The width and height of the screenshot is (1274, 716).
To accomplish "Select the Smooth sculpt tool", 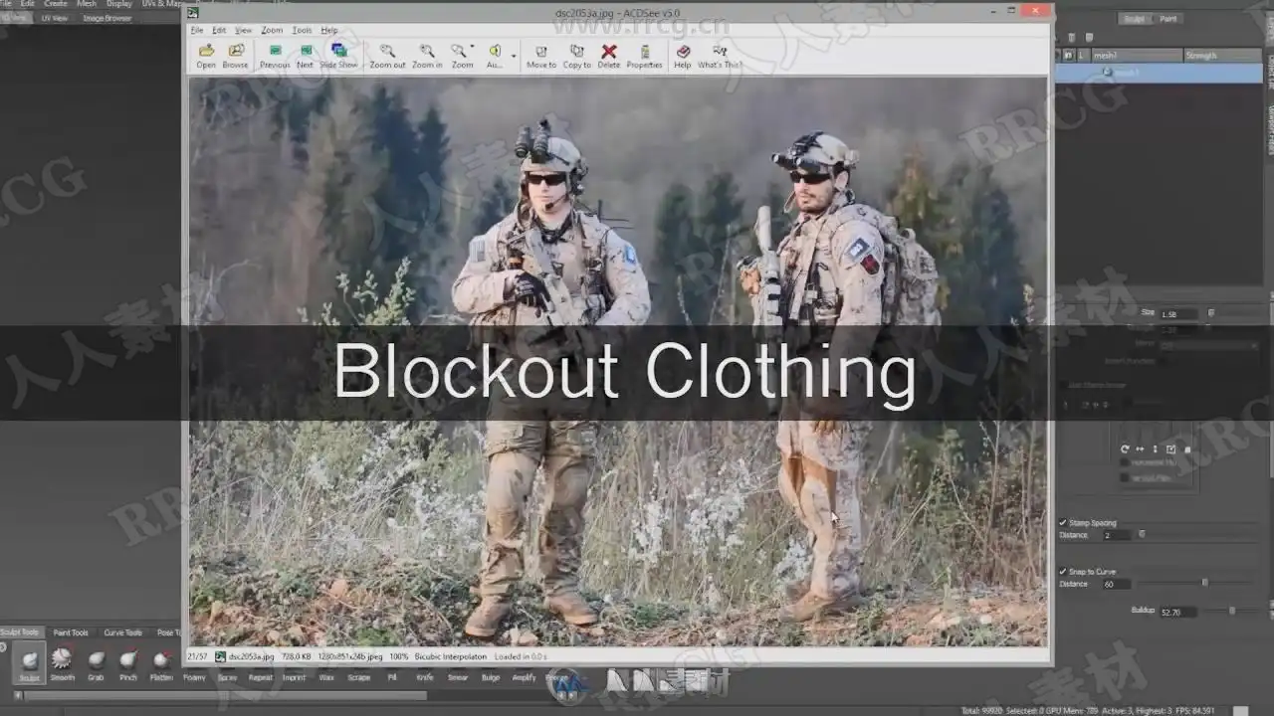I will pos(63,663).
